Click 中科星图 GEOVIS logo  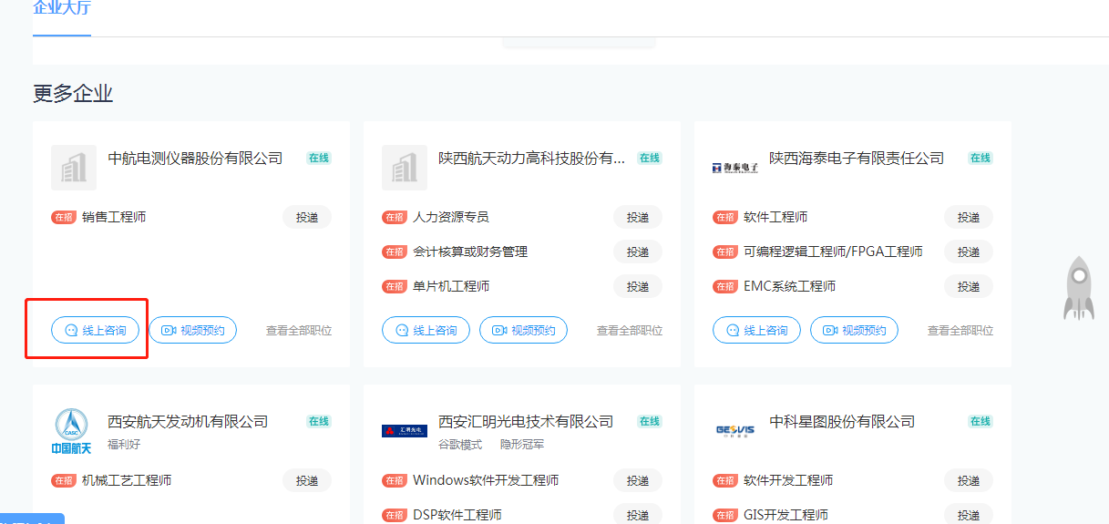[x=734, y=431]
